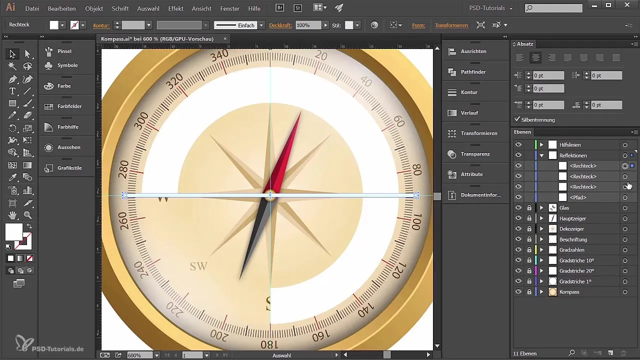
Task: Hide the Kompass layer
Action: tap(518, 291)
